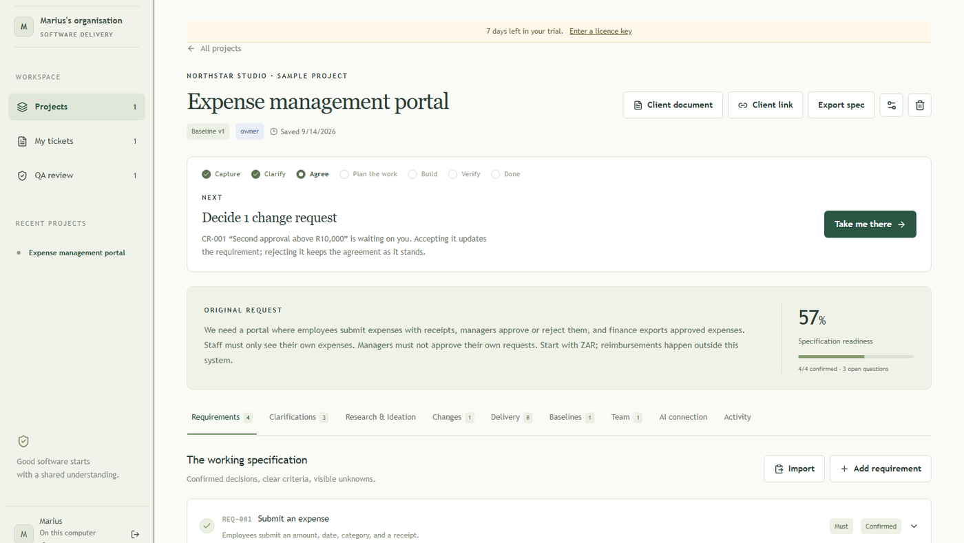Click the back arrow by All projects
Image resolution: width=964 pixels, height=543 pixels.
(191, 49)
